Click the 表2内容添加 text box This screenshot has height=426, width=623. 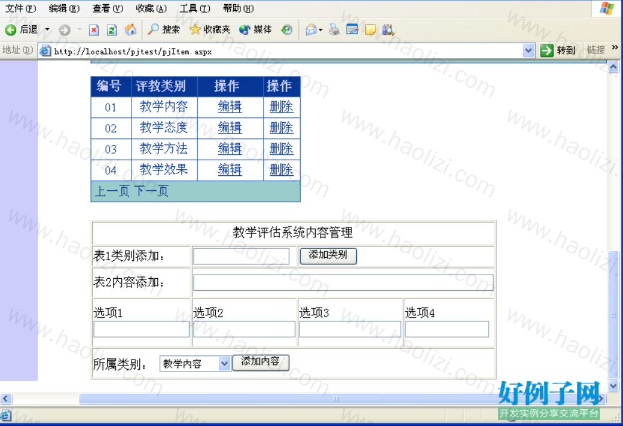[343, 283]
